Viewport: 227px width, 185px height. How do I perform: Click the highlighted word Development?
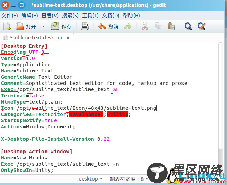click(x=87, y=114)
